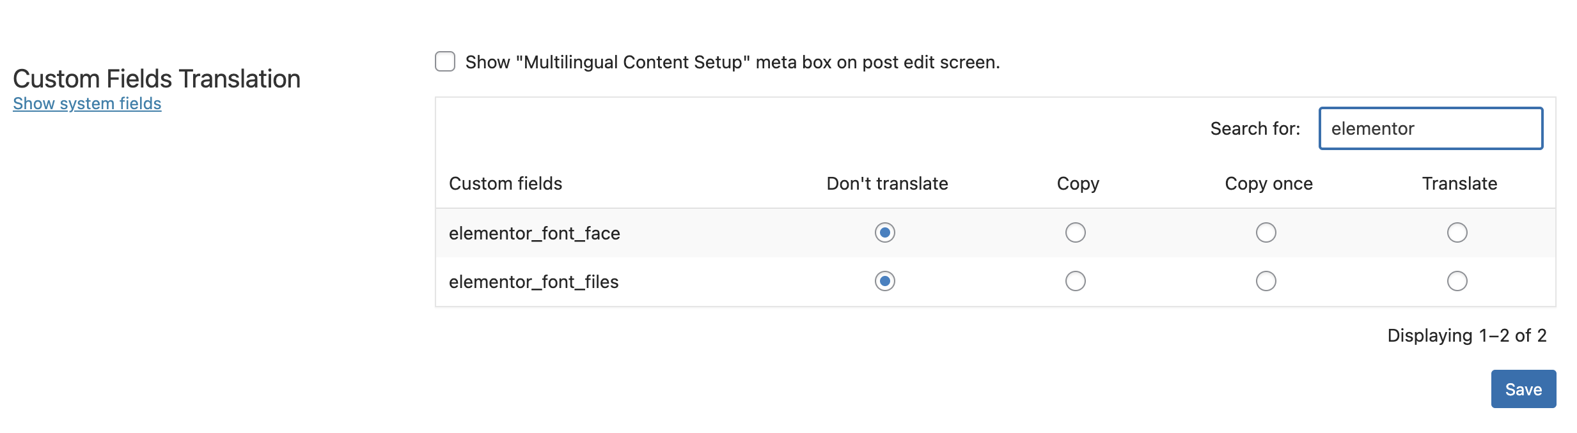Click the Custom Fields Translation heading
The height and width of the screenshot is (433, 1577).
point(157,79)
